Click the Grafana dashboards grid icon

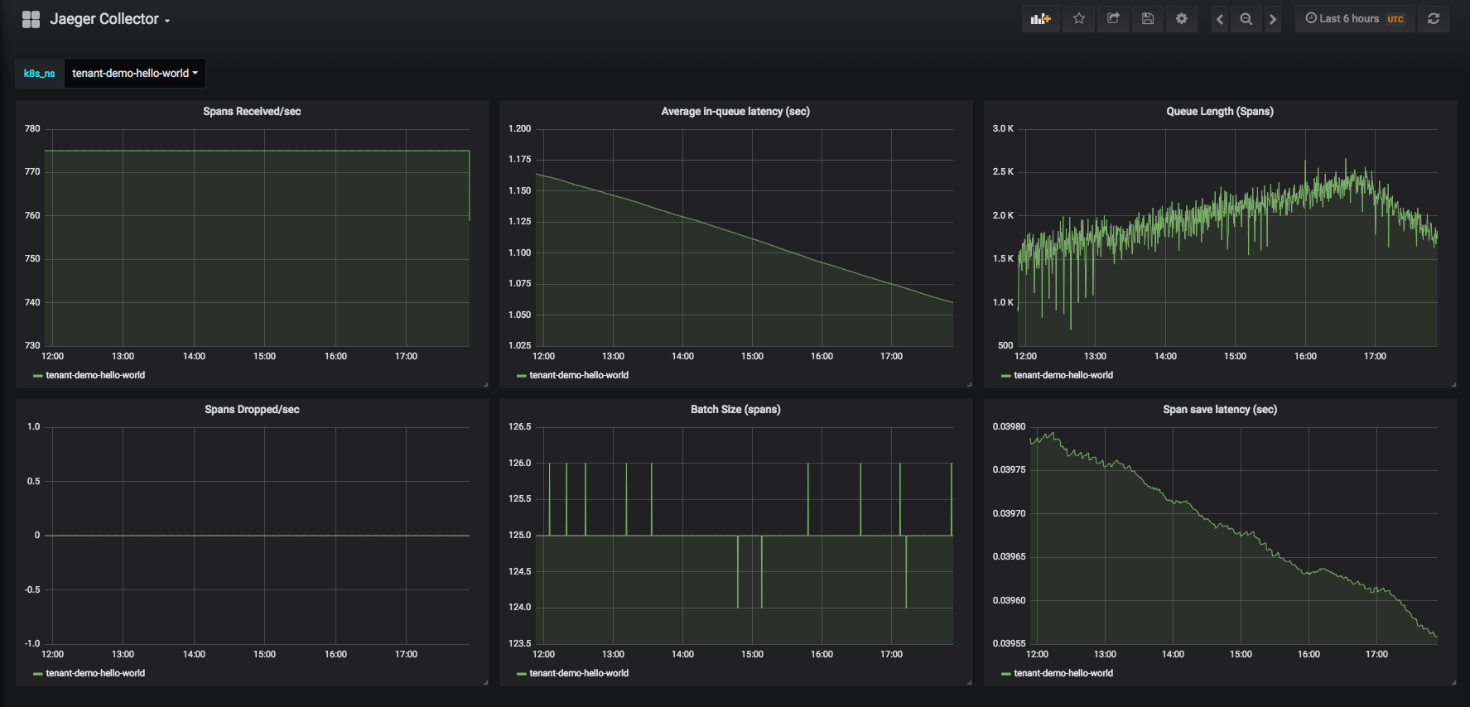pos(31,19)
